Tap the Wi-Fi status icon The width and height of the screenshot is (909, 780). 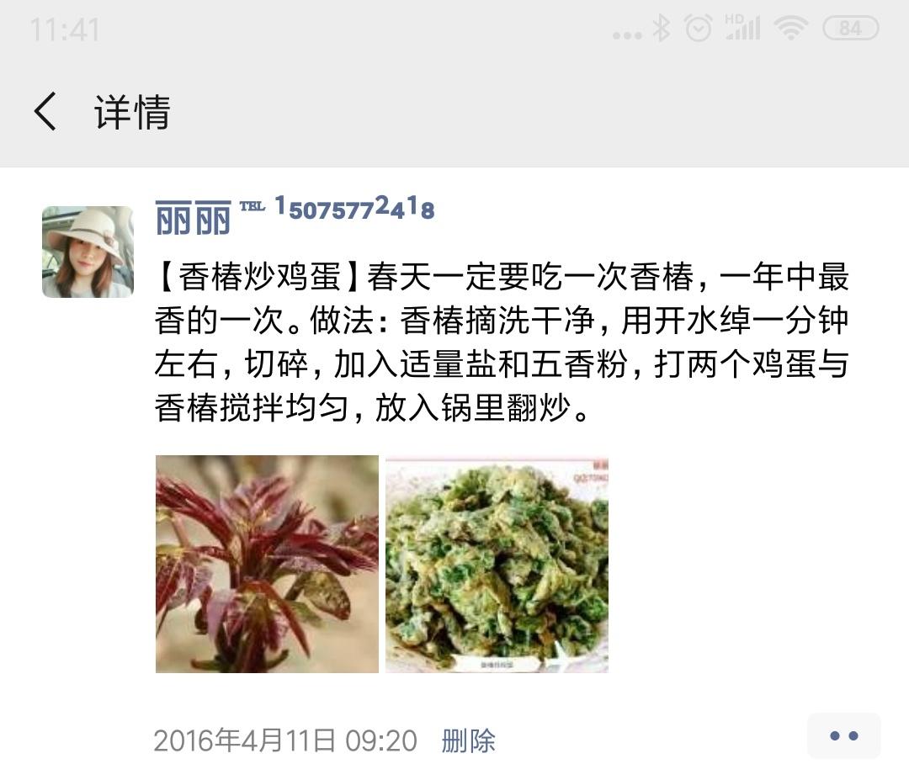pyautogui.click(x=791, y=29)
